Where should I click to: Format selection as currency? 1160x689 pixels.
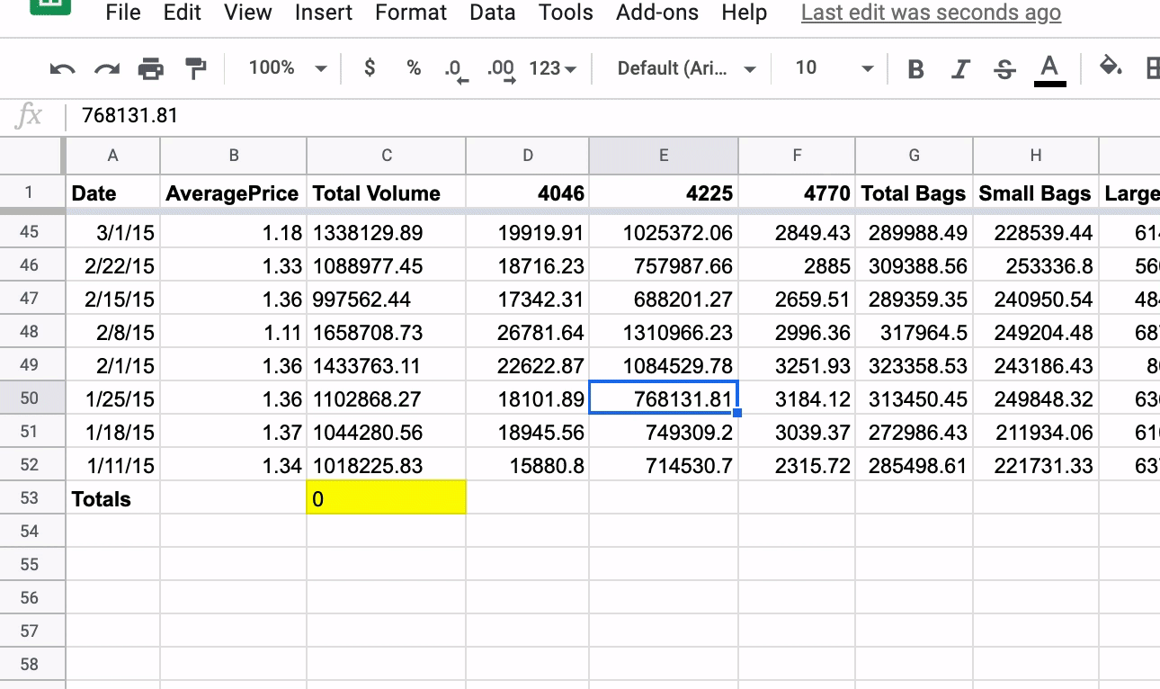tap(369, 67)
